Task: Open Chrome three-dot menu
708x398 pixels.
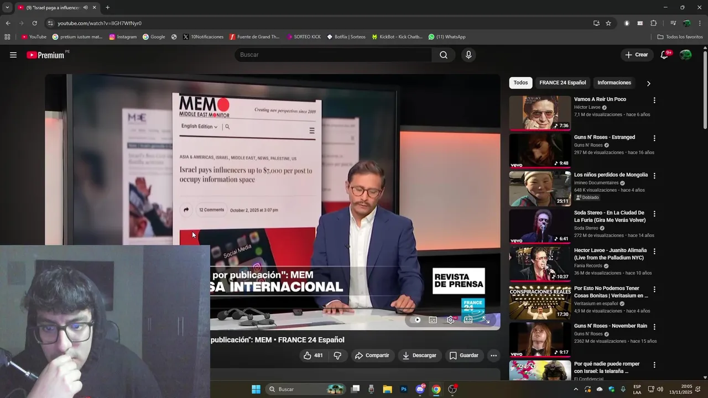Action: point(700,23)
